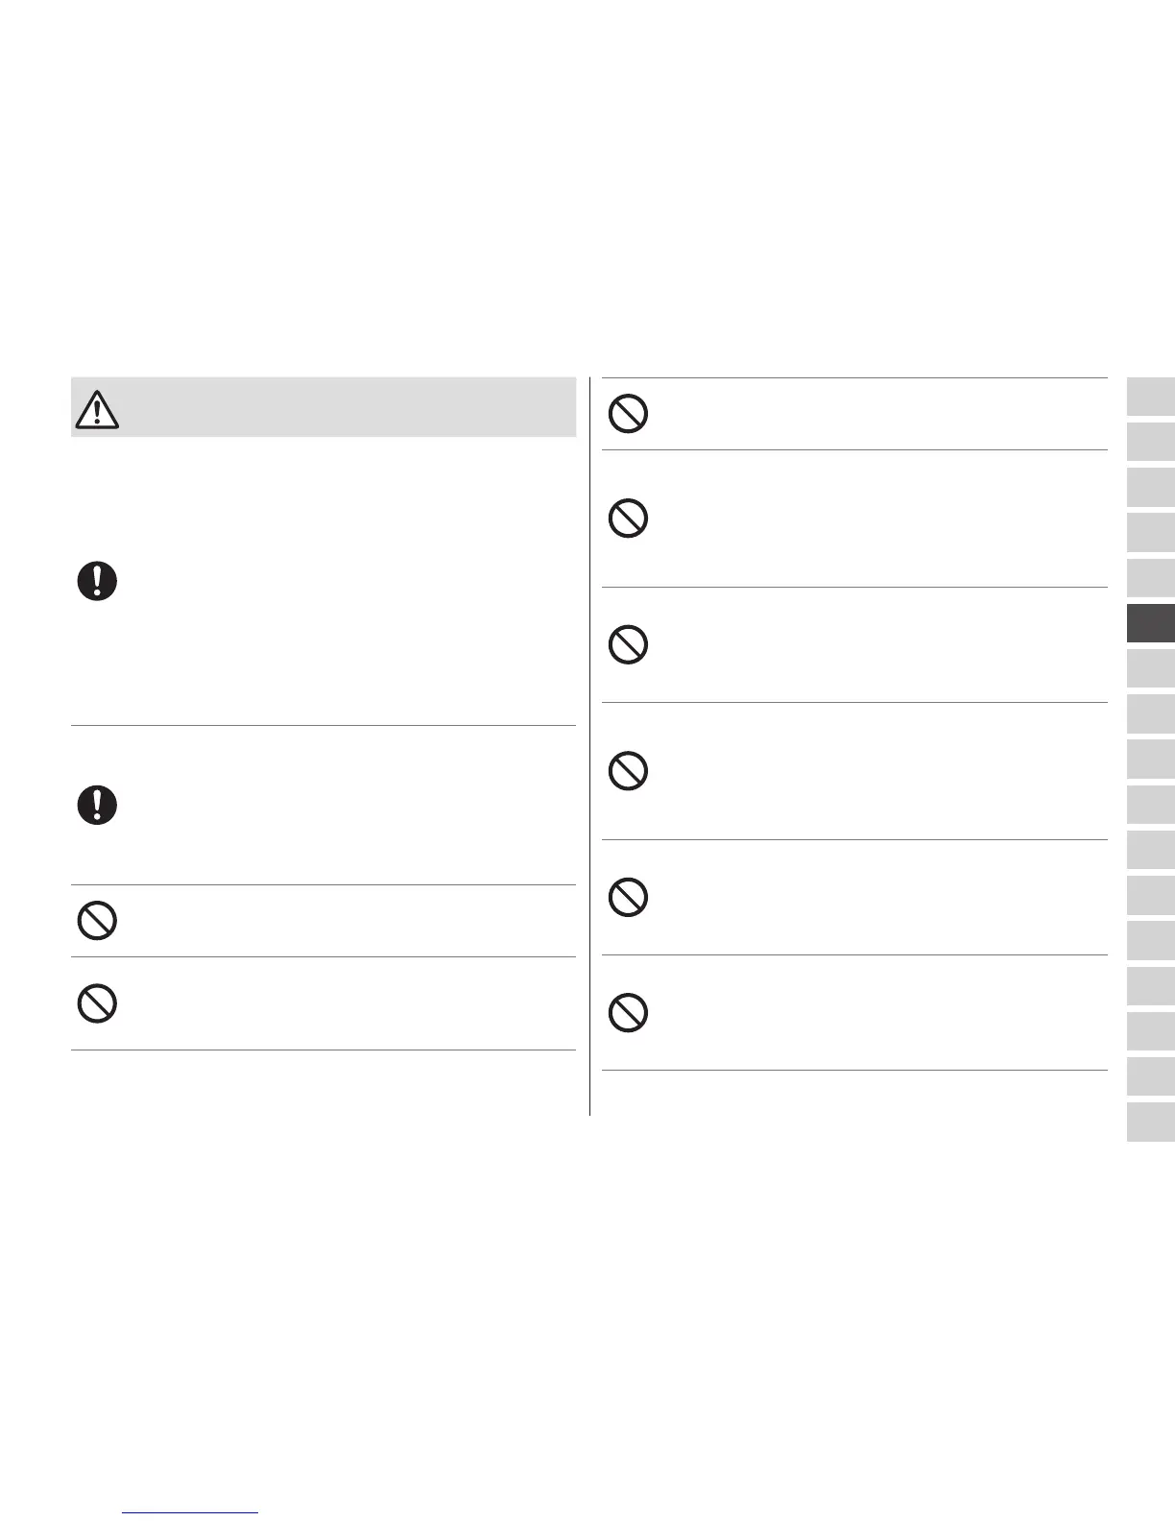Click the third prohibition icon in right column
The width and height of the screenshot is (1175, 1521).
click(x=628, y=644)
